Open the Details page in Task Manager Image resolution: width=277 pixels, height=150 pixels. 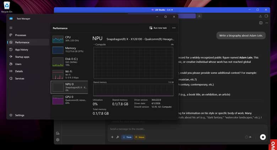pyautogui.click(x=28, y=71)
